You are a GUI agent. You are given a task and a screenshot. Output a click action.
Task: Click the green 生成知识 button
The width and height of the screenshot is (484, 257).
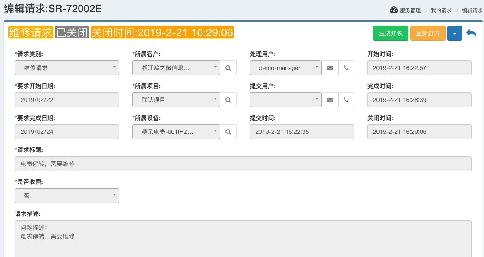coord(390,33)
